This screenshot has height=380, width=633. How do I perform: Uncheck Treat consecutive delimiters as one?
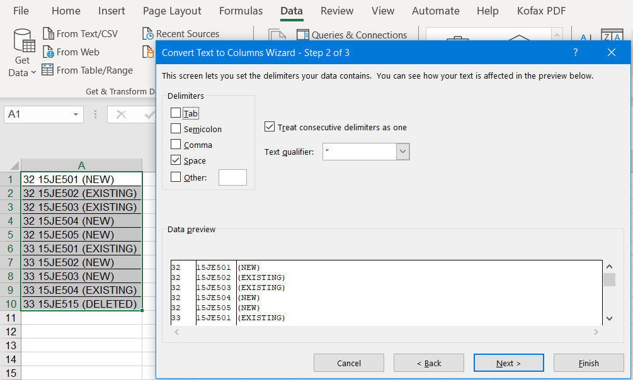click(270, 126)
